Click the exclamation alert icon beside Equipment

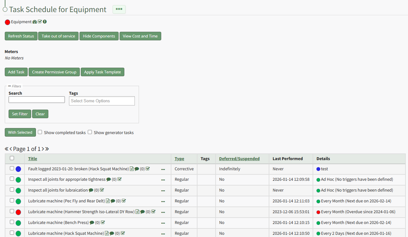(45, 22)
